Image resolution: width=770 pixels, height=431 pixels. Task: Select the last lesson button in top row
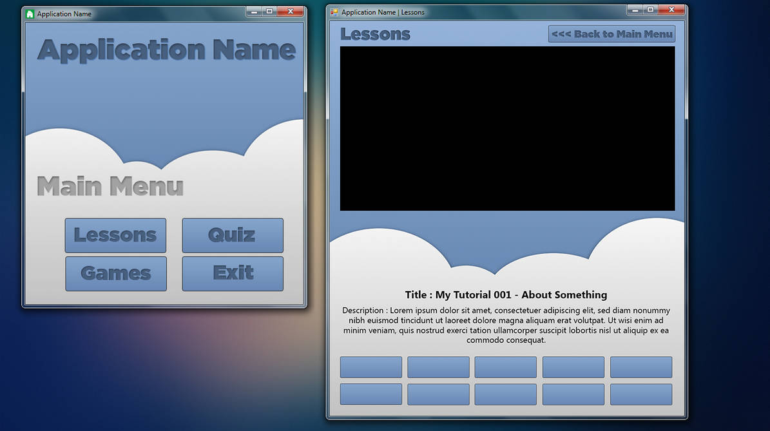(x=640, y=367)
